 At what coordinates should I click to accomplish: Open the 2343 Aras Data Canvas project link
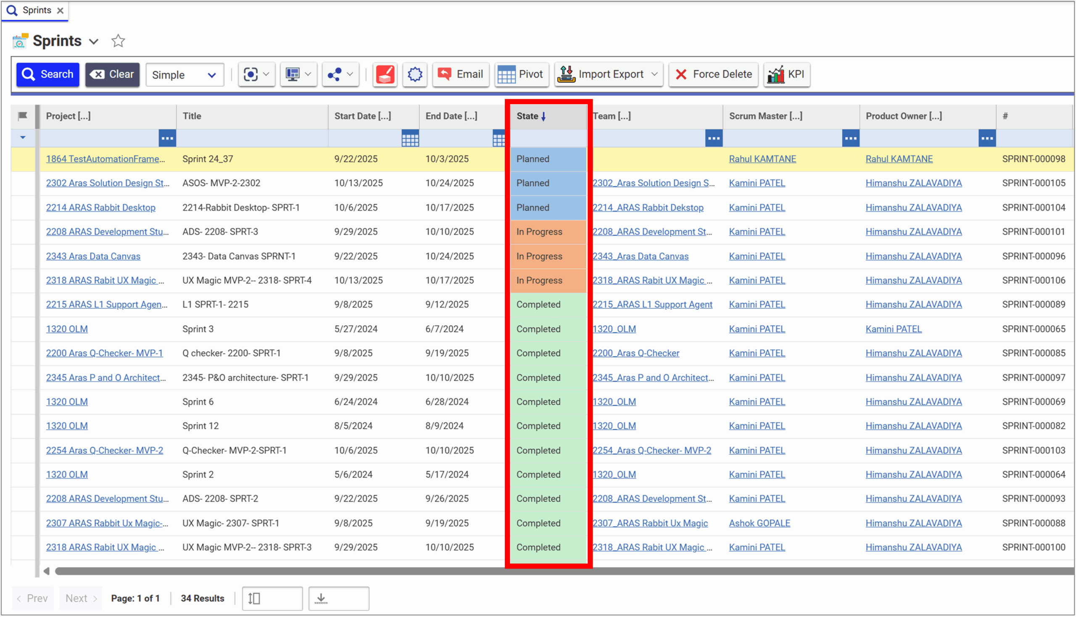click(x=93, y=256)
